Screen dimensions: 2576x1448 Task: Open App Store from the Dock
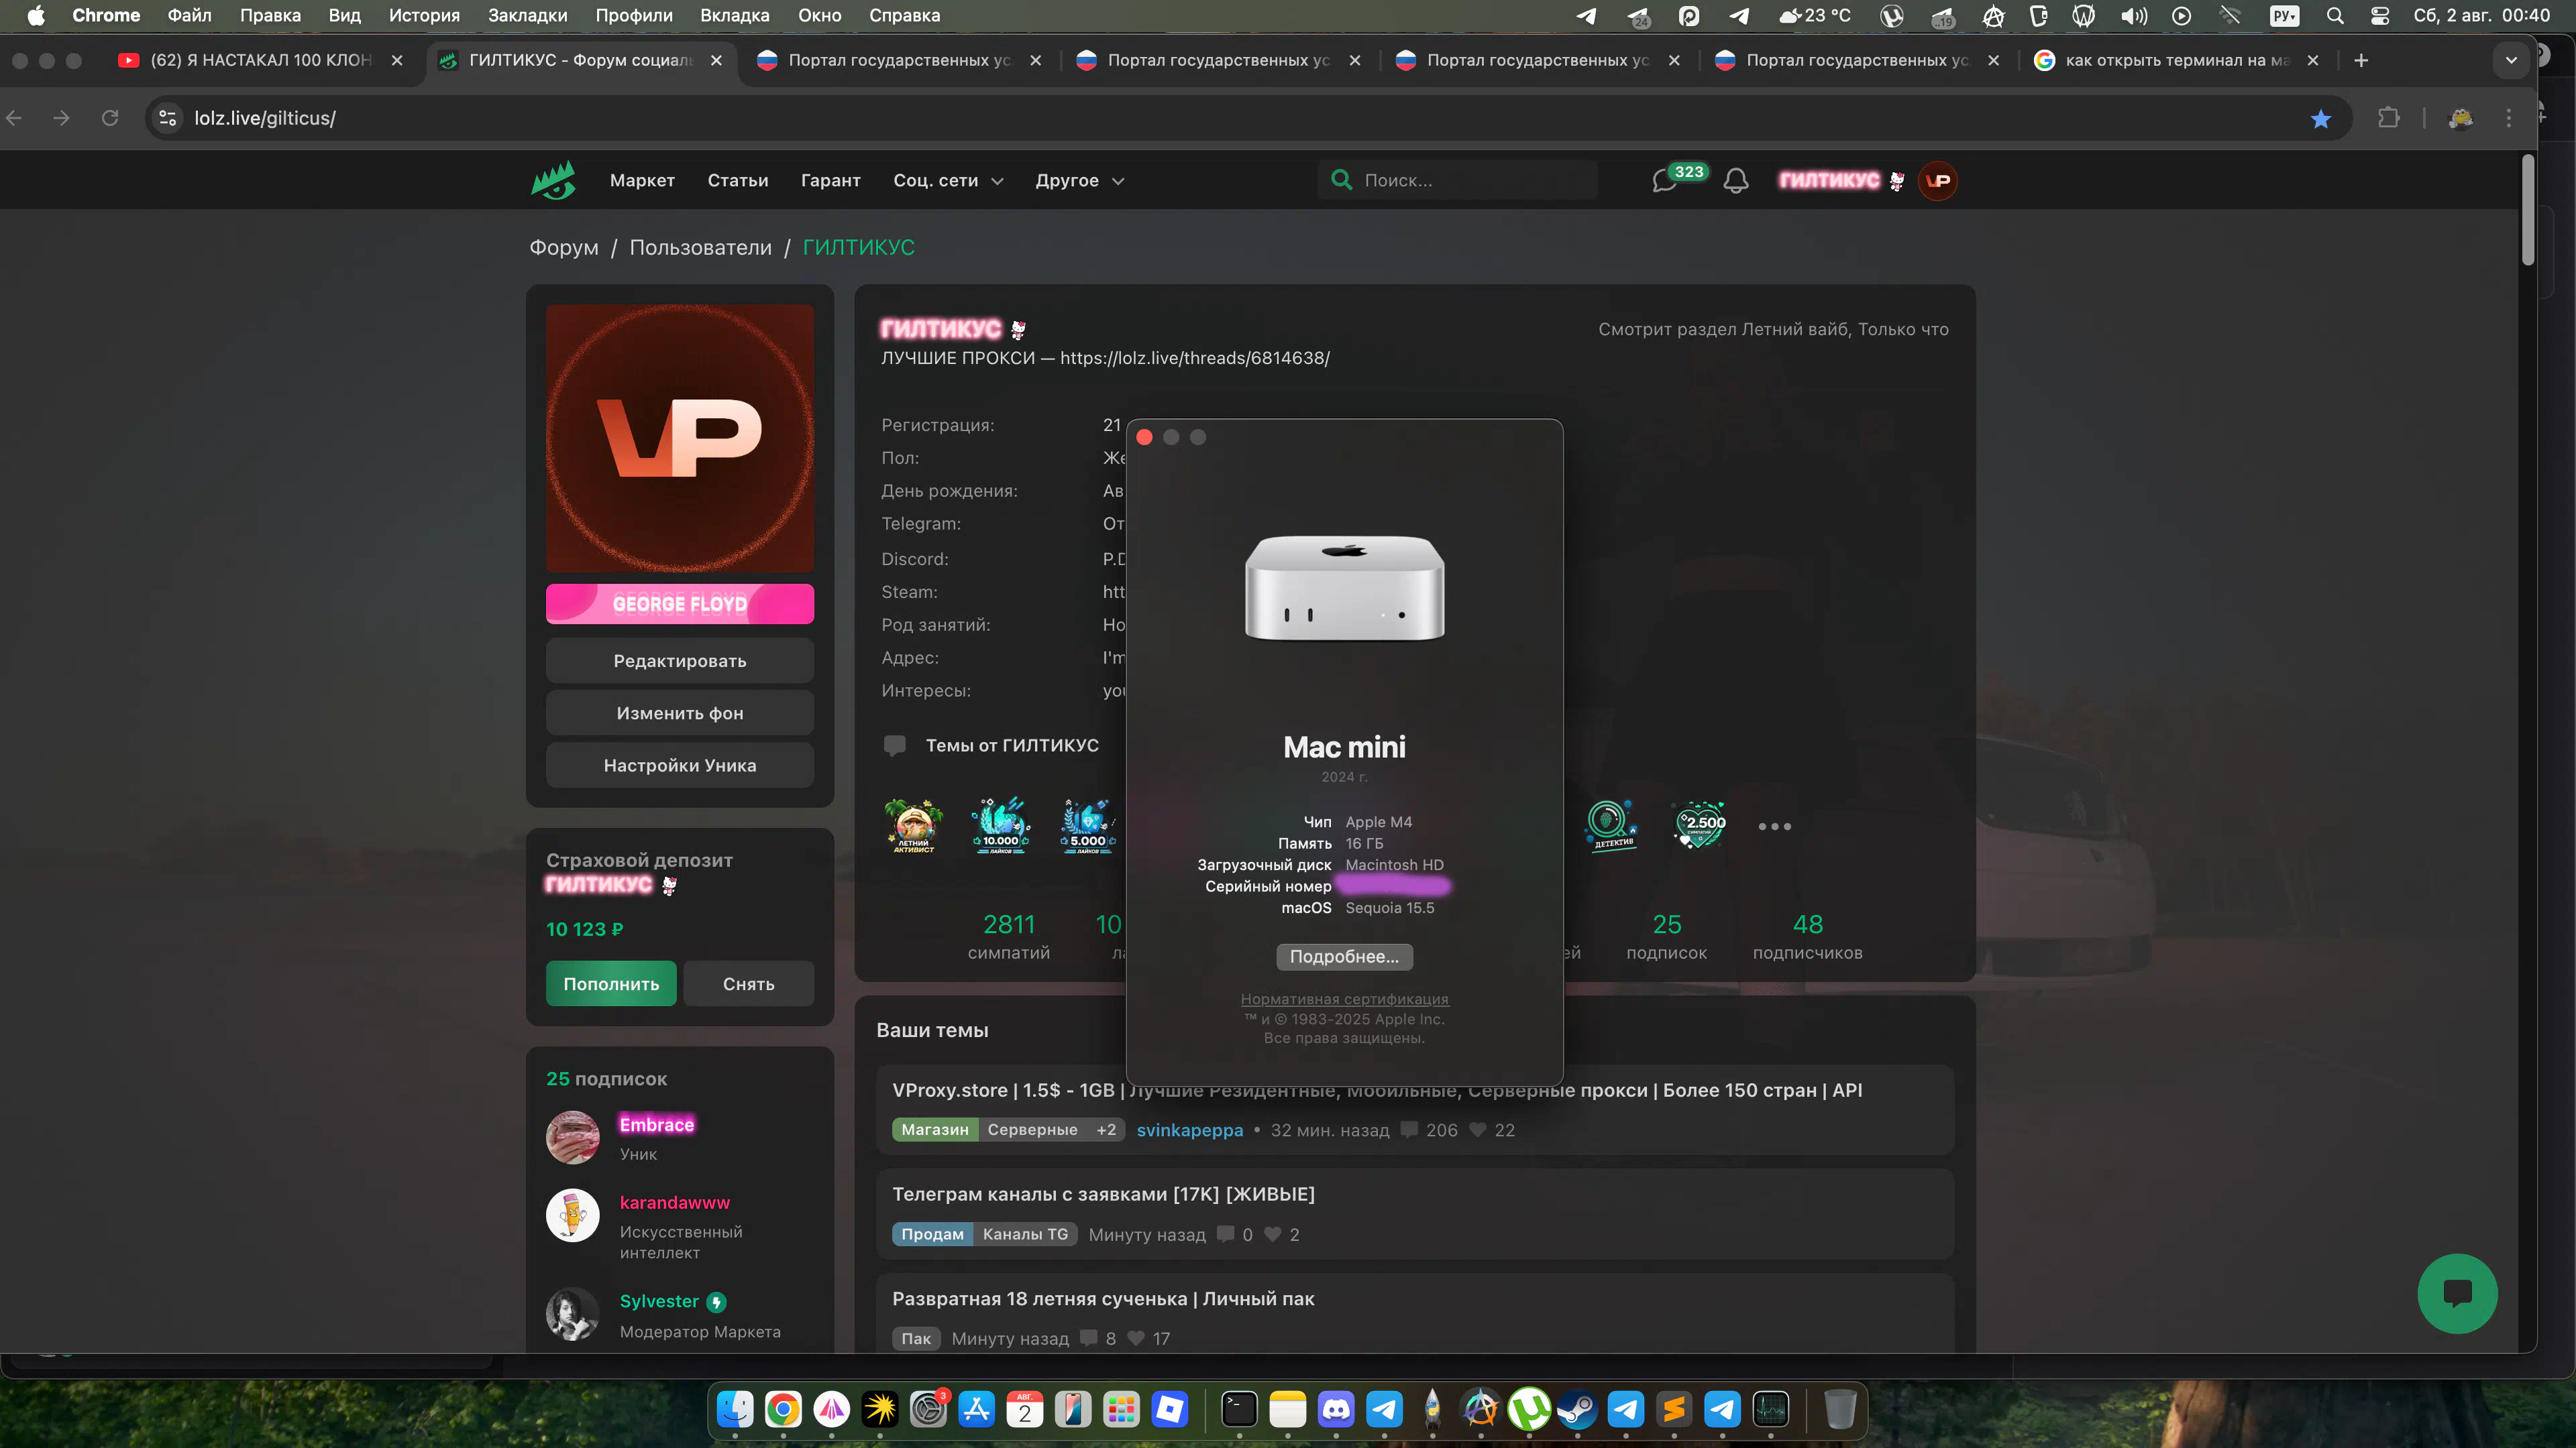click(x=976, y=1410)
